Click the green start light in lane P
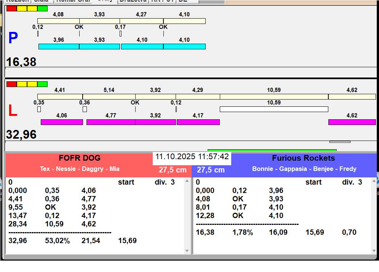Image resolution: width=379 pixels, height=272 pixels. coord(43,8)
